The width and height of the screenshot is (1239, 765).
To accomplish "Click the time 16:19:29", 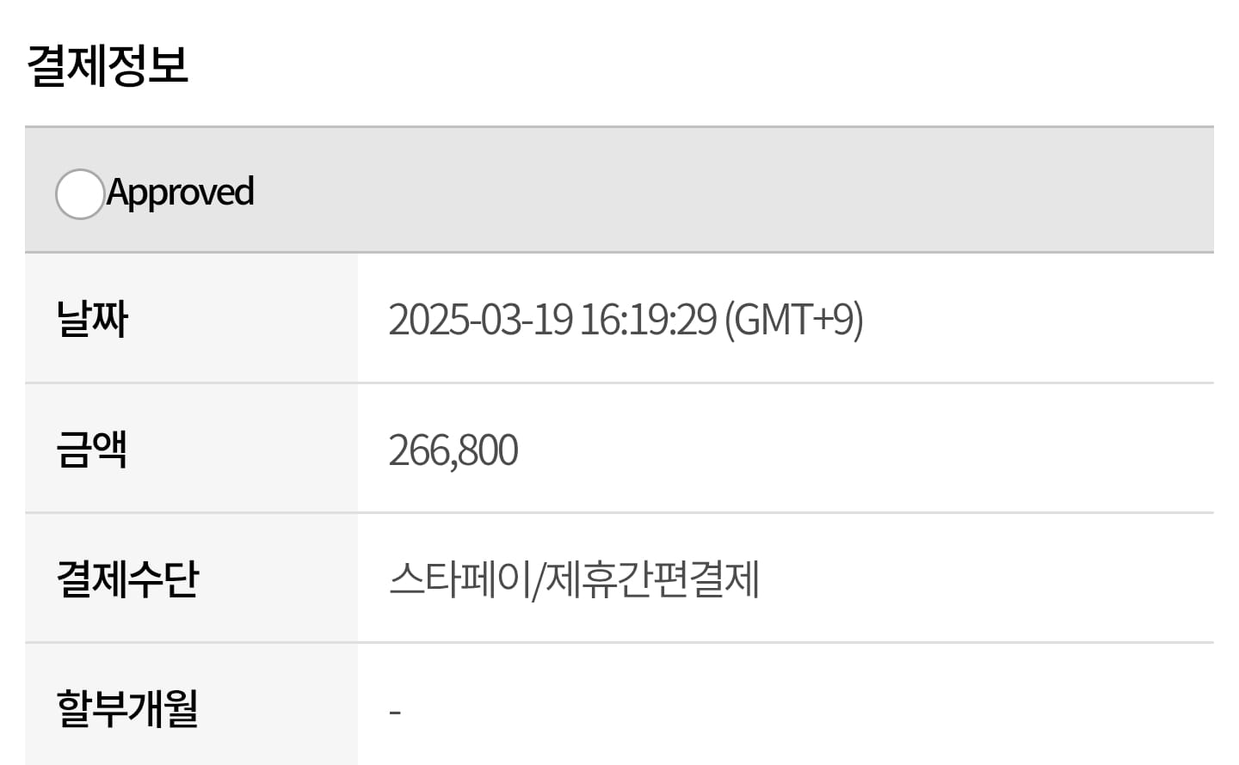I will (648, 319).
